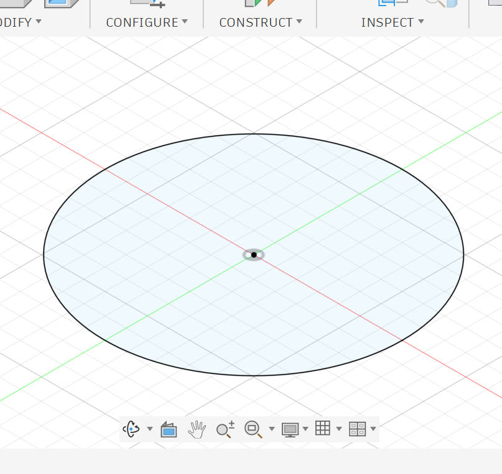Open the Display Settings monitor icon
This screenshot has width=502, height=474.
(x=290, y=429)
